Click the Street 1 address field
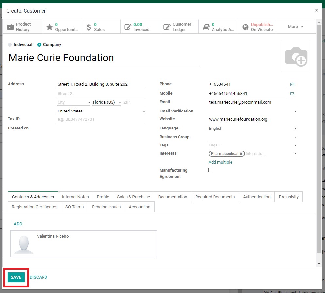Image resolution: width=325 pixels, height=293 pixels. pos(101,84)
